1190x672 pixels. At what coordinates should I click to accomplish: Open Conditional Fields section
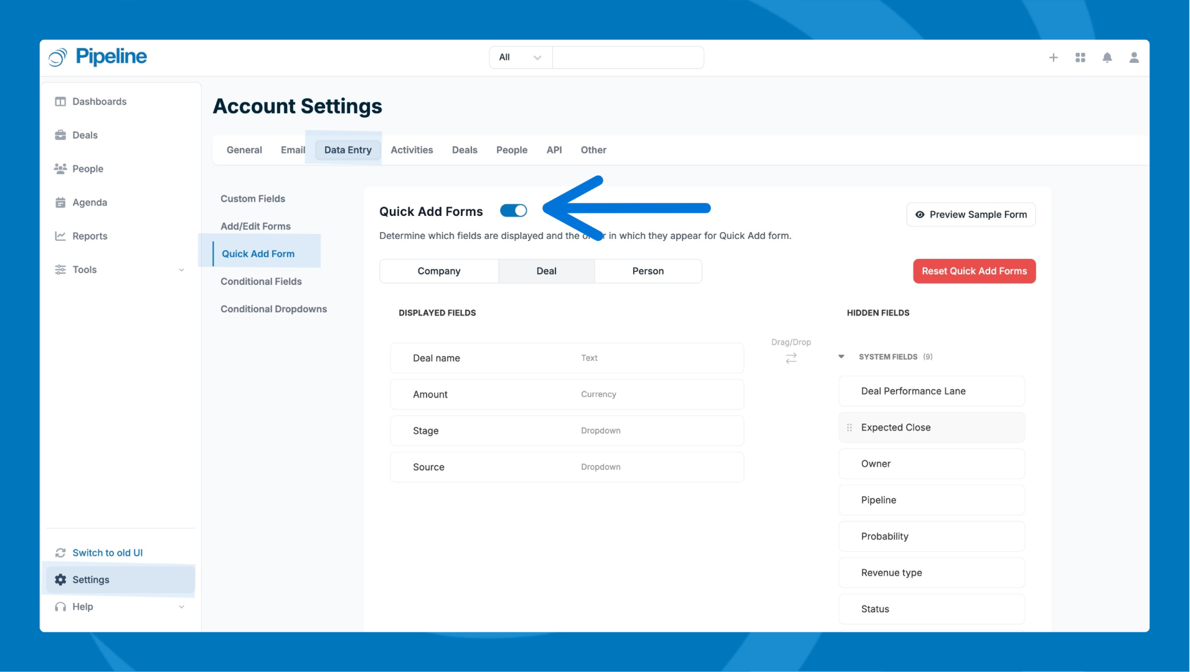[x=261, y=281]
